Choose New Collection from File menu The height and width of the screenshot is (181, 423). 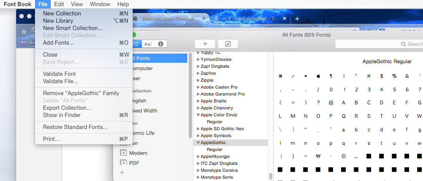(x=83, y=13)
